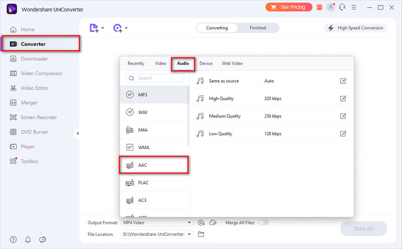Viewport: 402px width, 249px height.
Task: Open the add files dropdown arrow
Action: tap(103, 28)
